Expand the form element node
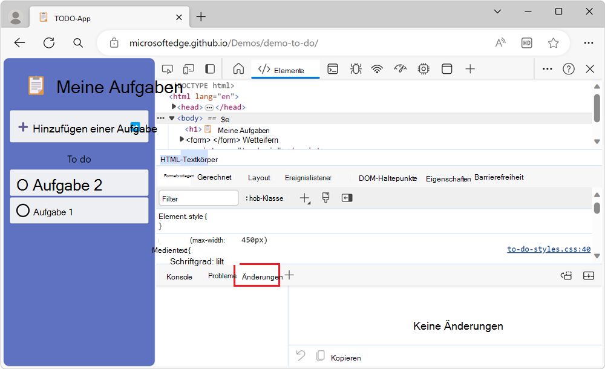This screenshot has width=605, height=369. click(x=182, y=140)
